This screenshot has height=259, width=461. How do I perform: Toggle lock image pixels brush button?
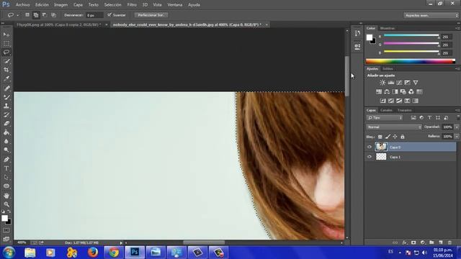pyautogui.click(x=388, y=137)
